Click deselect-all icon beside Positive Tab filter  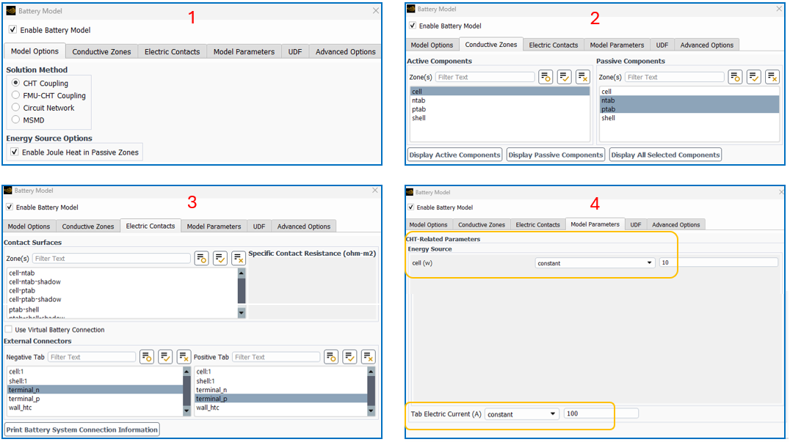[368, 357]
